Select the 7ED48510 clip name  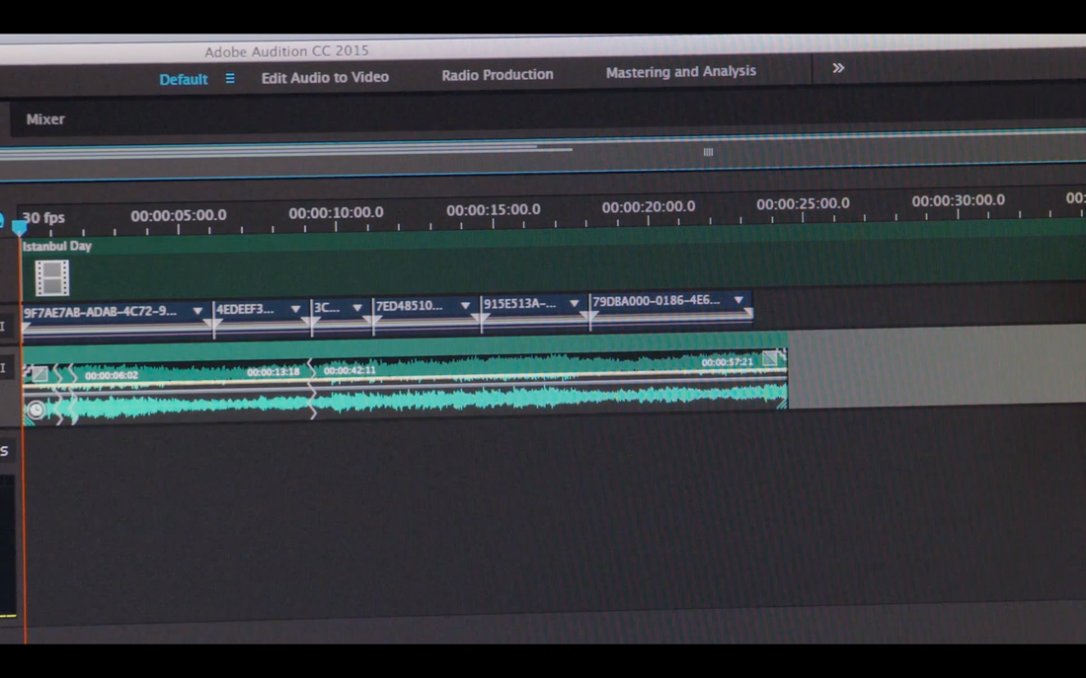410,305
